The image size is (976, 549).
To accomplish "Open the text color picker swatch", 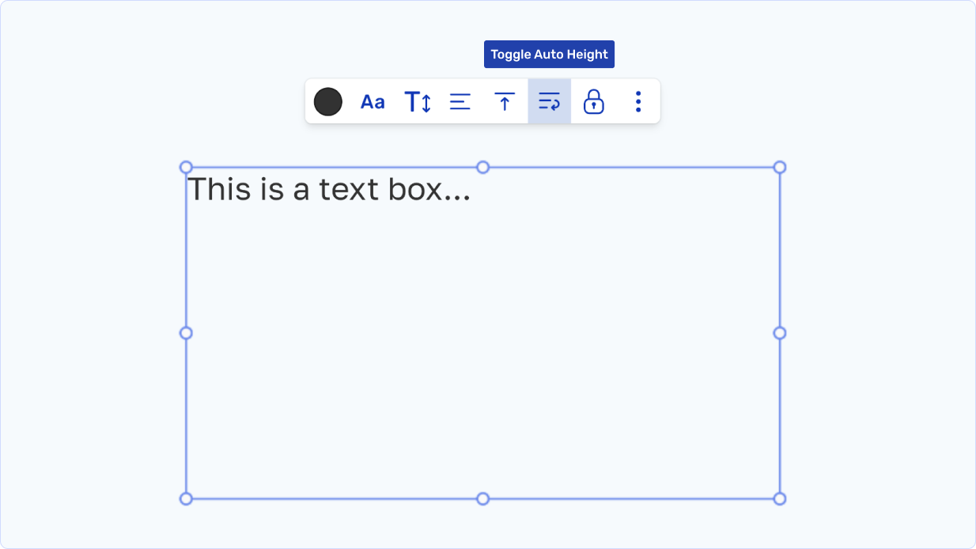I will tap(328, 101).
